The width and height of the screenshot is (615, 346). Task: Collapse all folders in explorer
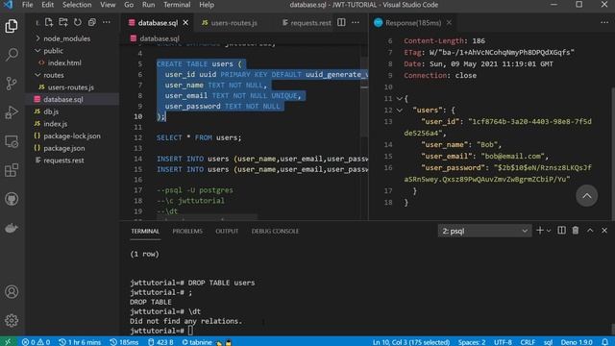point(92,22)
